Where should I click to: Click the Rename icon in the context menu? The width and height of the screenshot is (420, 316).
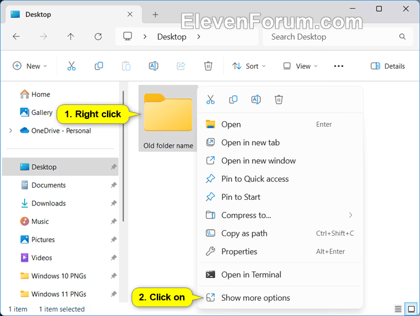tap(256, 99)
